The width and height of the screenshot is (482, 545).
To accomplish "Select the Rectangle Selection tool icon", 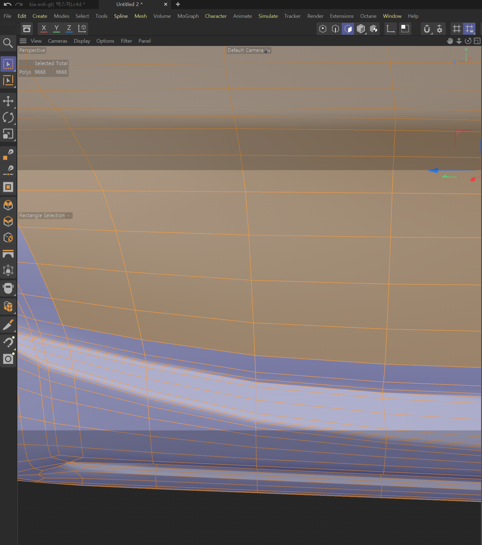I will (x=8, y=64).
